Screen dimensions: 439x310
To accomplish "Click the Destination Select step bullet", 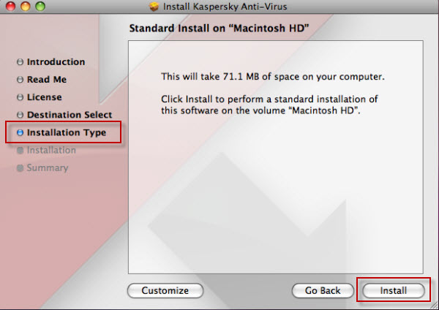I will [20, 115].
